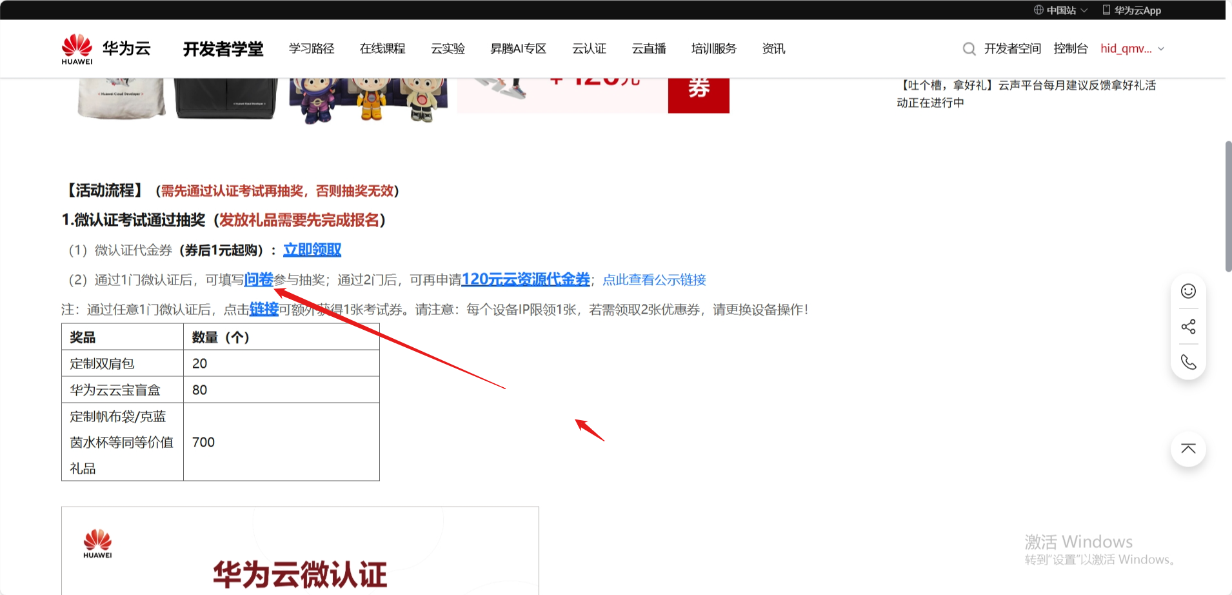Screen dimensions: 1232x595
Task: Click the back-to-top arrow button
Action: tap(1188, 449)
